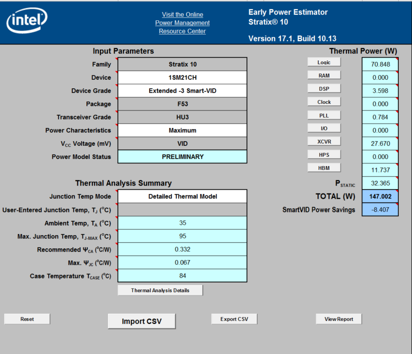Open the XCVR power sheet button

pyautogui.click(x=324, y=142)
